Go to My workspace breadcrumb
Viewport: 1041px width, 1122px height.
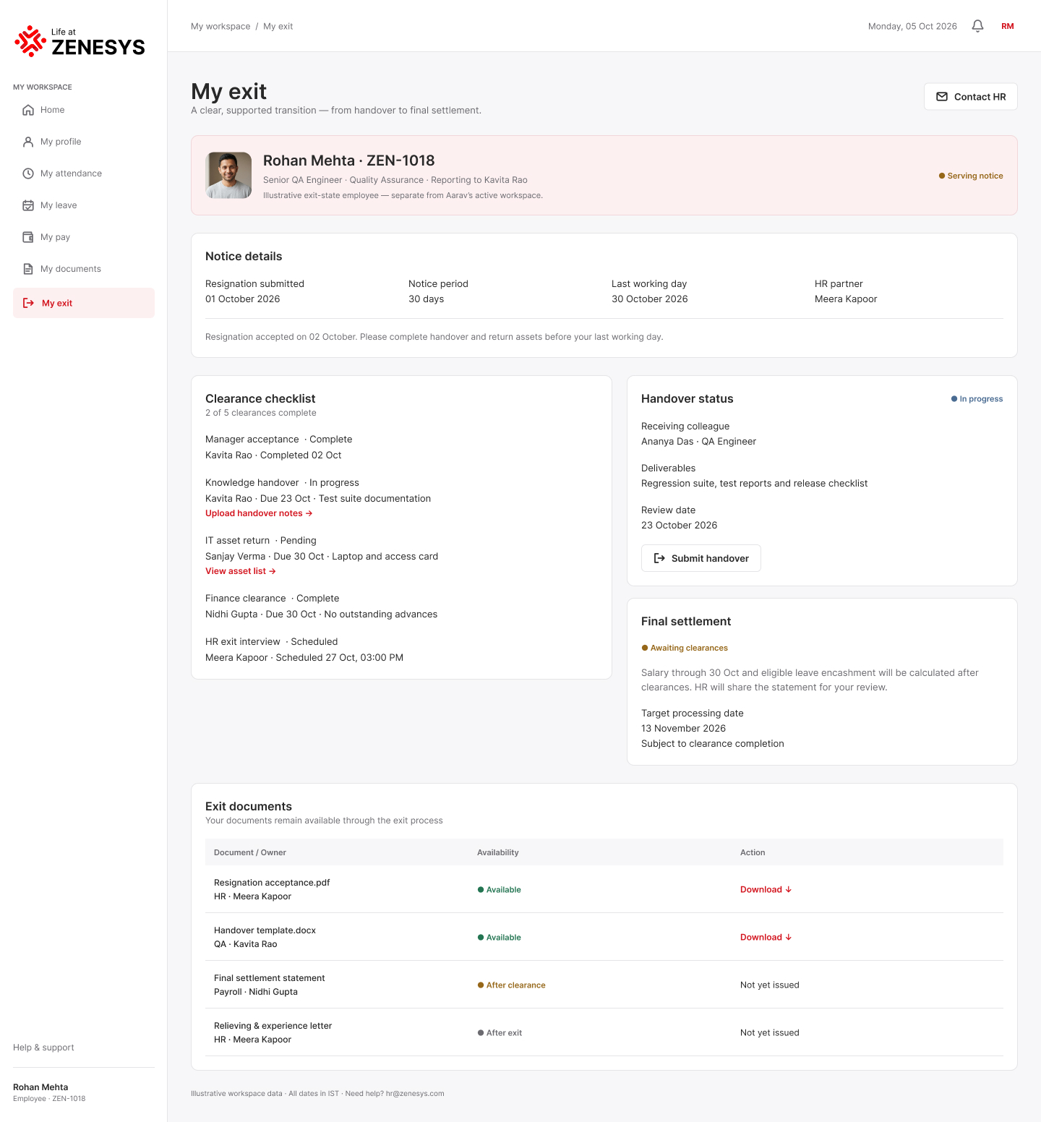click(x=220, y=26)
